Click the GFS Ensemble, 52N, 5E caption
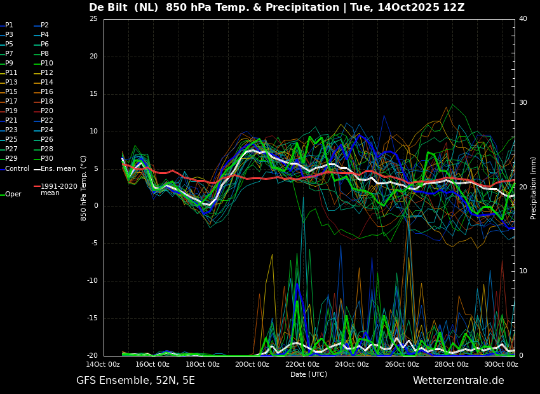Viewport: 540px width, 394px height. coord(135,381)
